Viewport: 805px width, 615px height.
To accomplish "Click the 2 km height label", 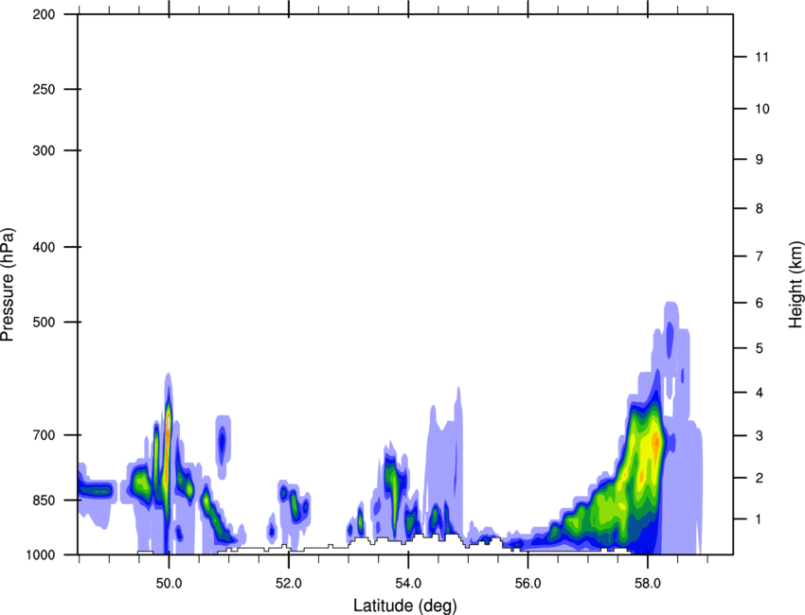I will [760, 478].
